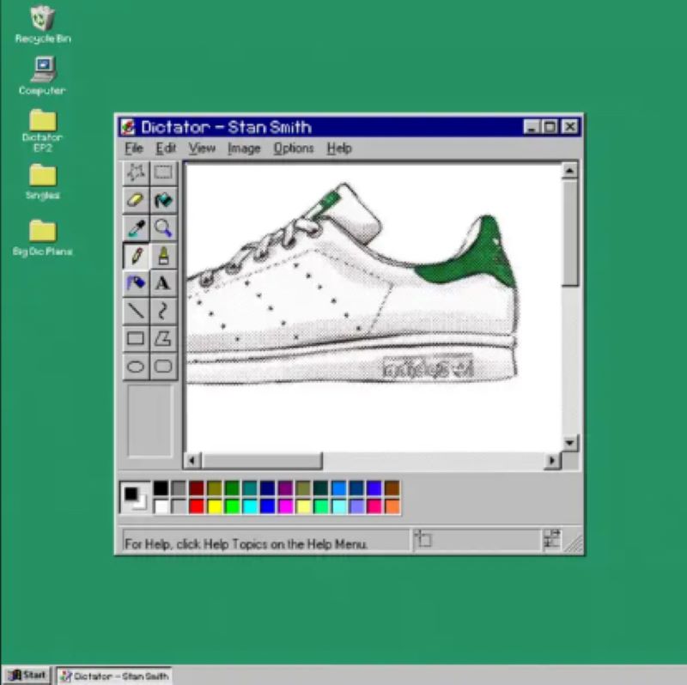687x685 pixels.
Task: Select the Magnifier tool
Action: 163,227
